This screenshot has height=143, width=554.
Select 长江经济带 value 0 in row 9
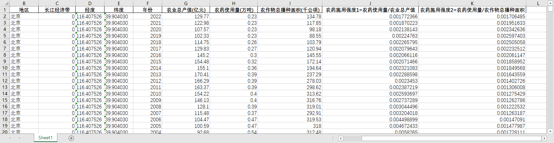57,61
